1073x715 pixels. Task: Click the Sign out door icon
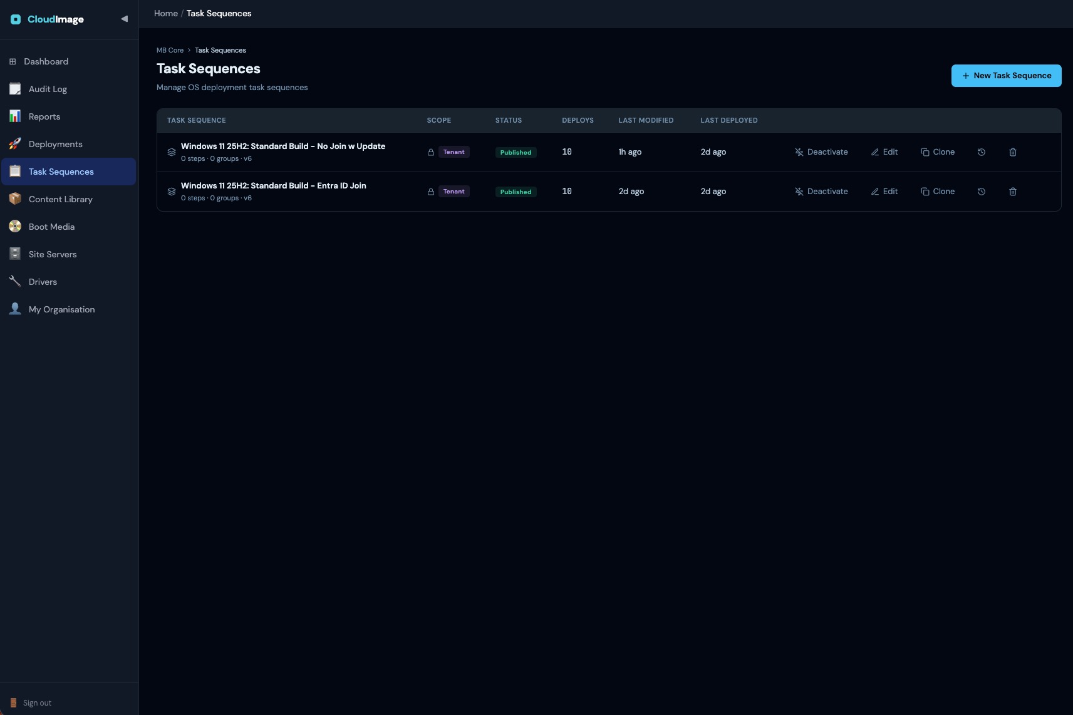[x=13, y=703]
